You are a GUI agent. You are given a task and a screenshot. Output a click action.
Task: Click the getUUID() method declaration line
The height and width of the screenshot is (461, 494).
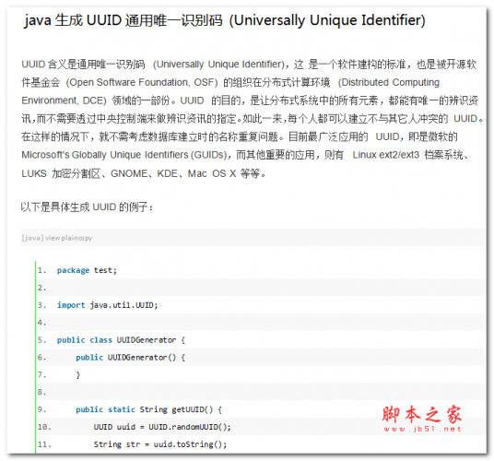click(149, 409)
